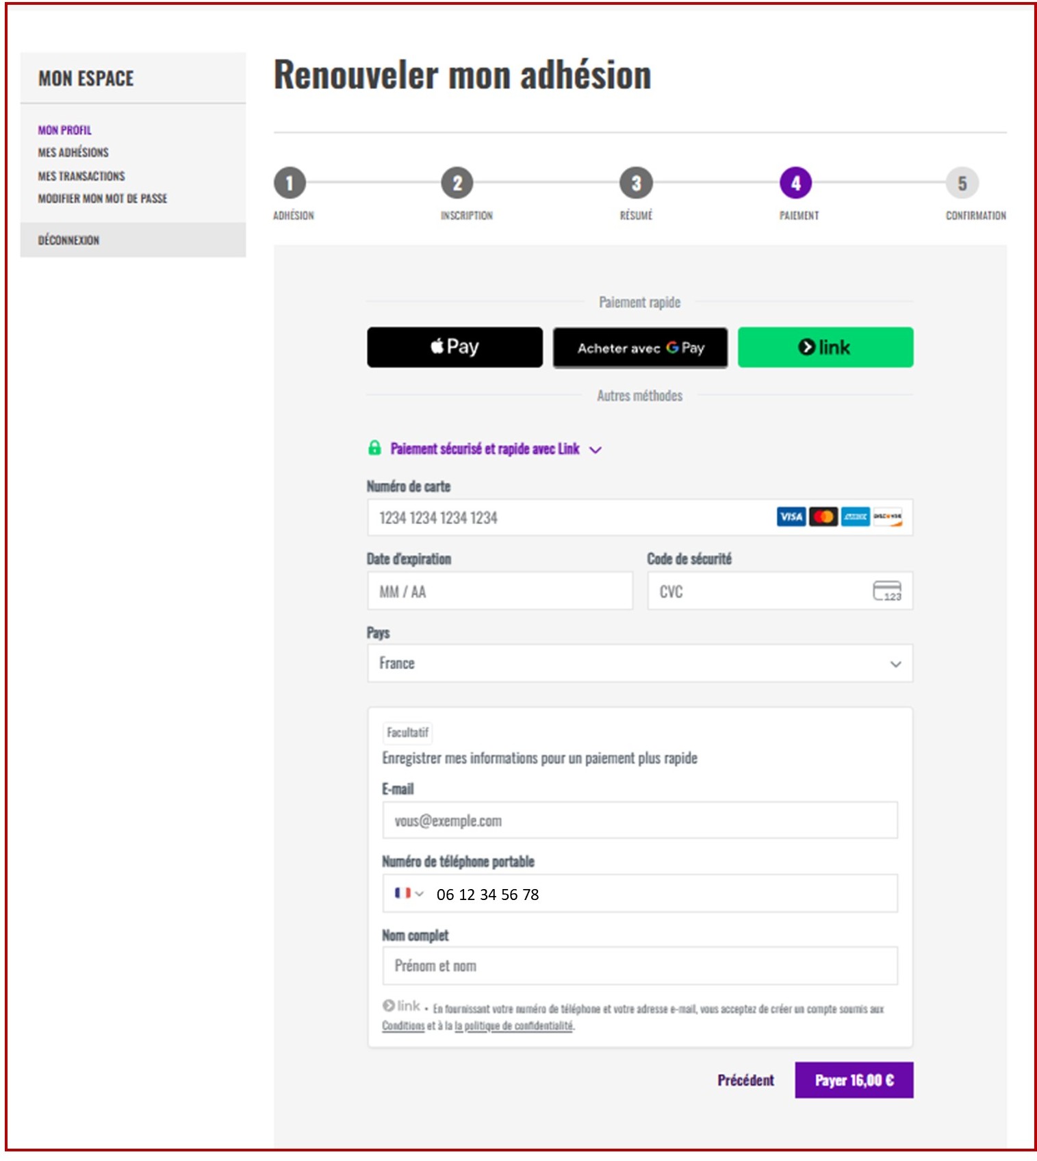
Task: Open Mes adhésions in sidebar menu
Action: 73,152
